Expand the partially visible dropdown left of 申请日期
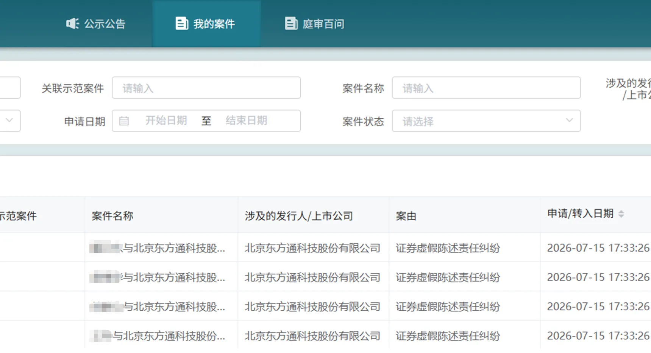This screenshot has width=651, height=353. click(10, 121)
